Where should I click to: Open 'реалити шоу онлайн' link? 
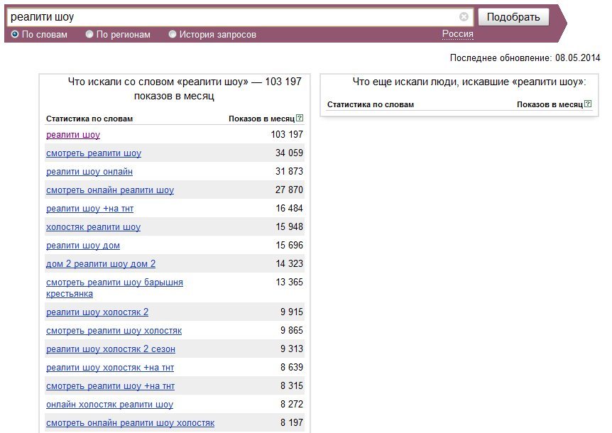tap(89, 171)
